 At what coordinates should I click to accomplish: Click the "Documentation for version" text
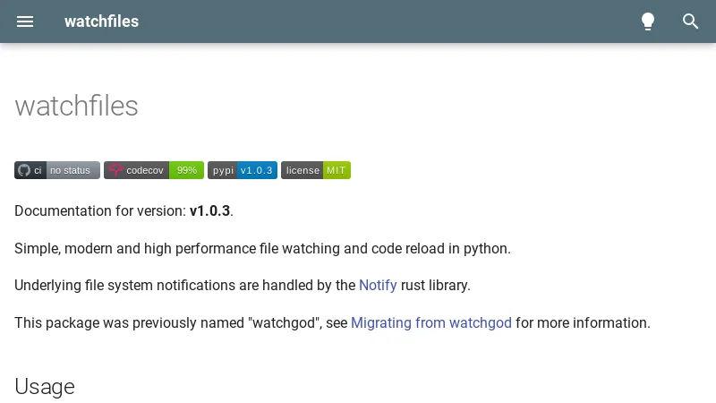[x=99, y=211]
